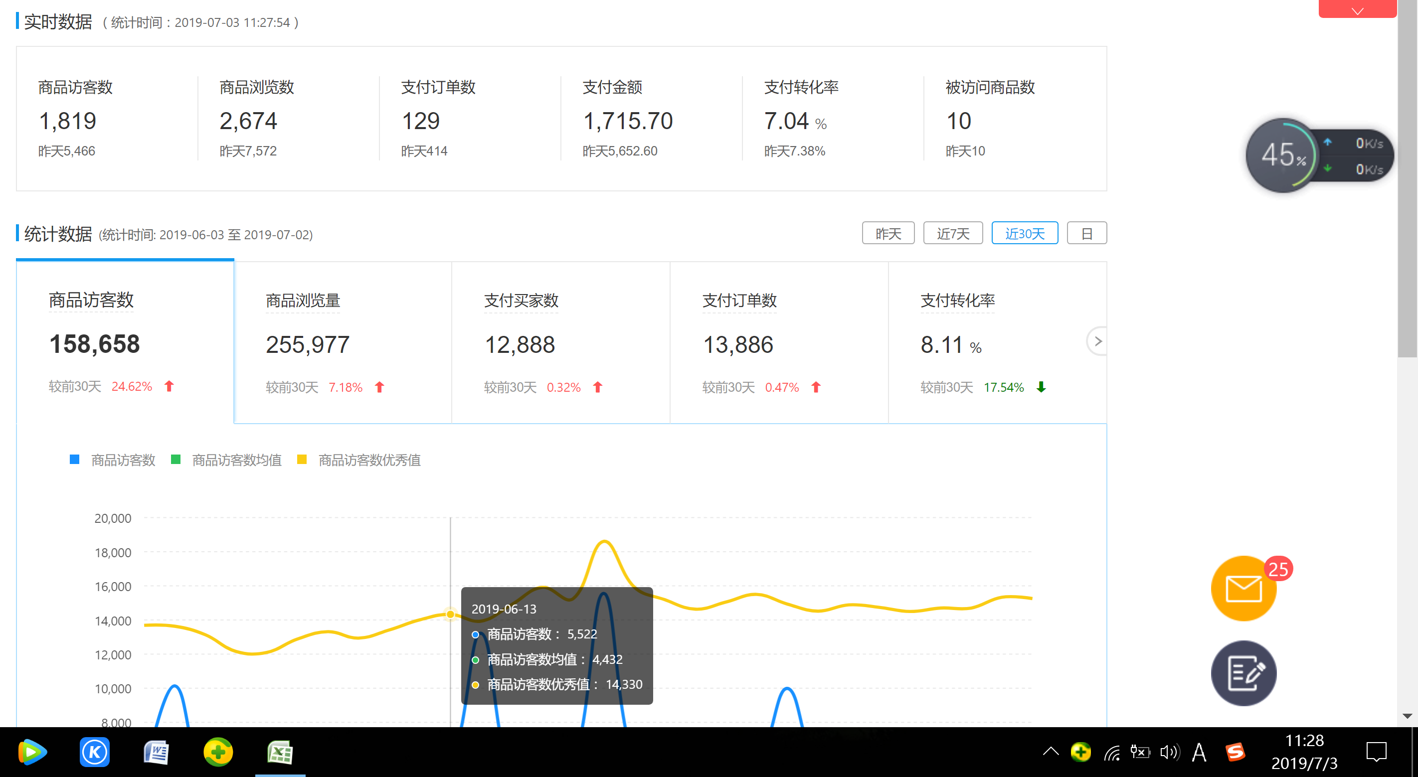Image resolution: width=1418 pixels, height=777 pixels.
Task: Click the realtime 支付转化率 value 7.04
Action: (786, 121)
